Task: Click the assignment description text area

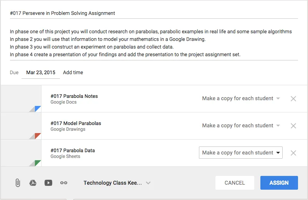Action: click(x=154, y=43)
